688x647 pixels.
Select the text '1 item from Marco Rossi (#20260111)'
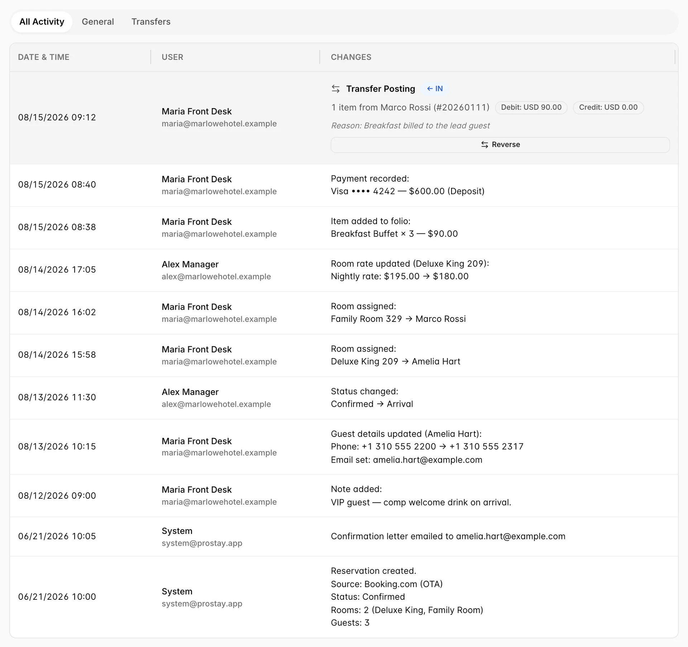tap(410, 107)
